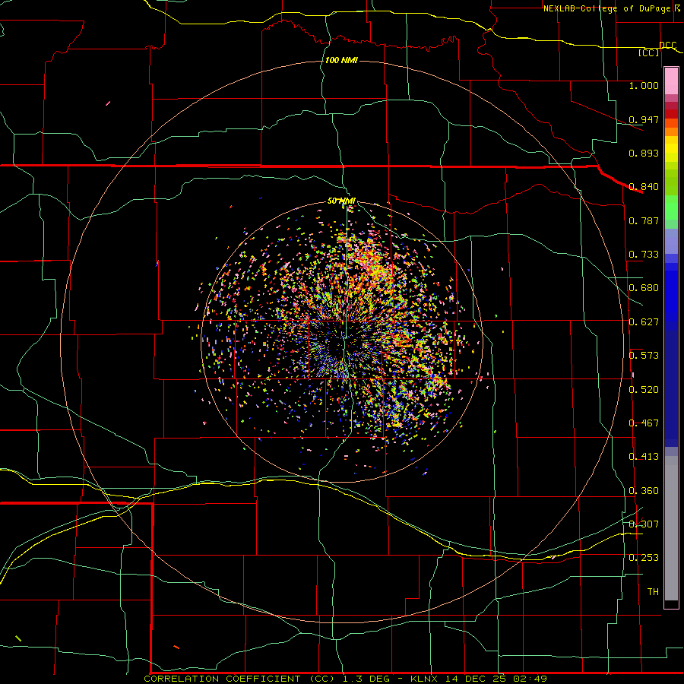
Task: Select the 0.787 legend value
Action: (644, 220)
